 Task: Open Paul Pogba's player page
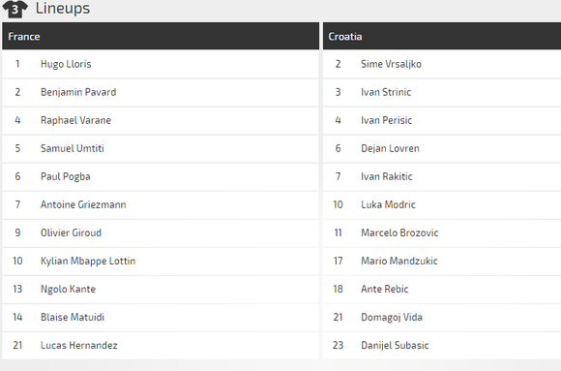[66, 176]
